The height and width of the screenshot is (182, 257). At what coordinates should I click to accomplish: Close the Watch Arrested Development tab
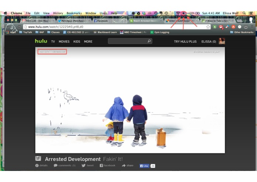pos(161,21)
